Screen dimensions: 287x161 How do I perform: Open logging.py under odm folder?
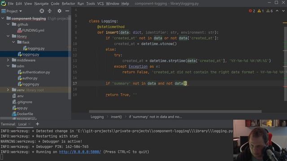coord(29,84)
